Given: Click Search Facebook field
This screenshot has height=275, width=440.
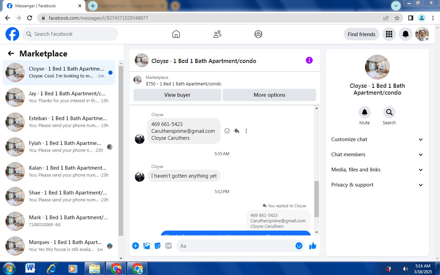Looking at the screenshot, I should (x=70, y=34).
